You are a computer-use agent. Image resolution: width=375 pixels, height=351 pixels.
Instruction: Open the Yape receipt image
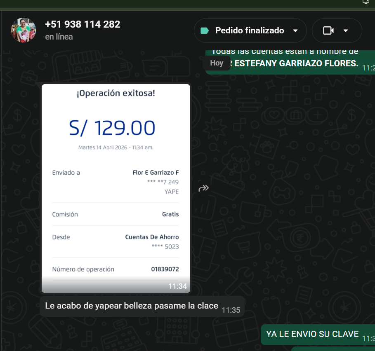pyautogui.click(x=116, y=188)
